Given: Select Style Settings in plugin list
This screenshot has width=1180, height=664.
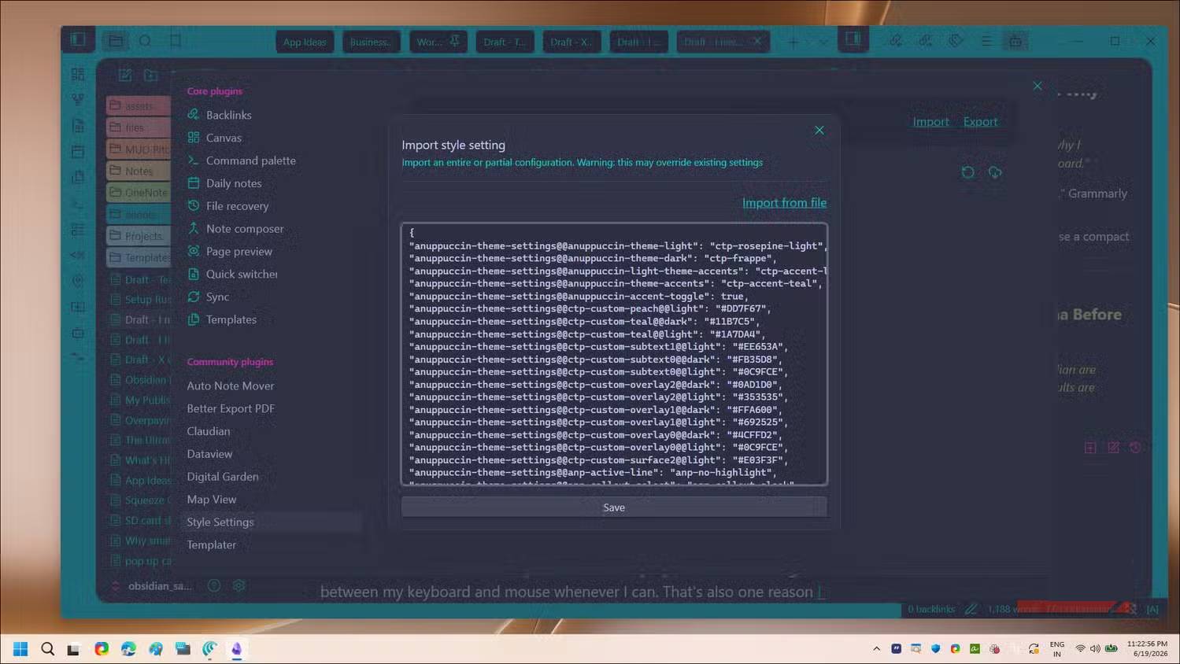Looking at the screenshot, I should point(220,522).
